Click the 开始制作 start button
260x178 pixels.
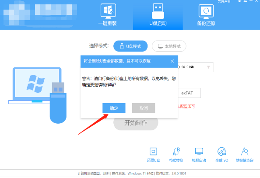(x=136, y=123)
